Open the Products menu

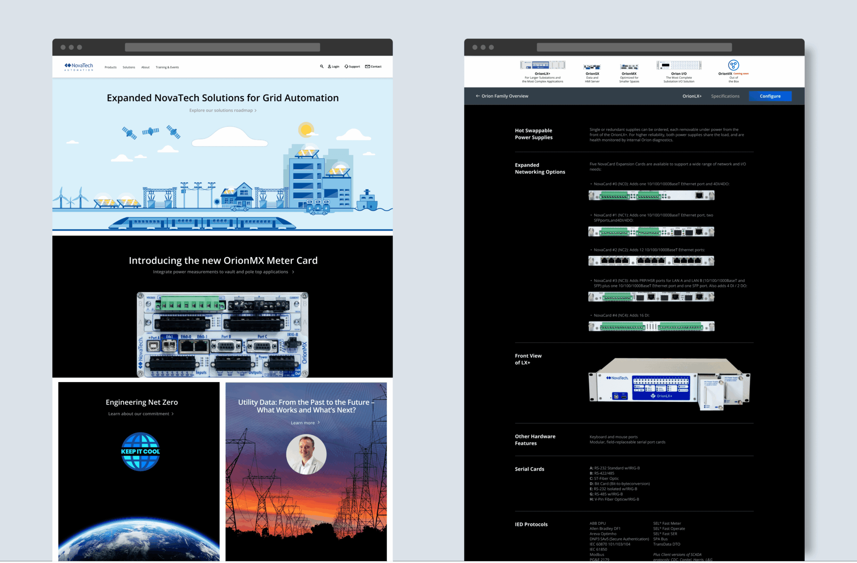tap(110, 67)
